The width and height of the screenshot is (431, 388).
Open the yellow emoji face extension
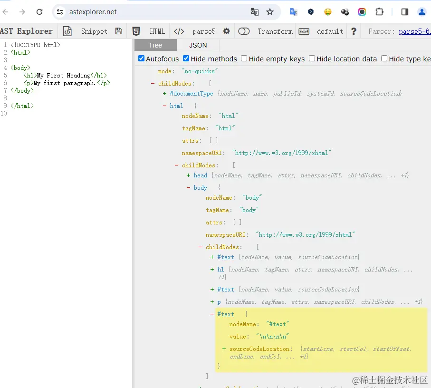click(328, 12)
